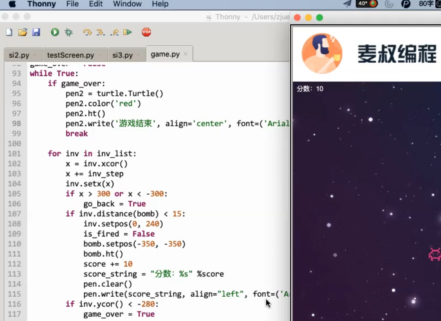Image resolution: width=441 pixels, height=321 pixels.
Task: Click the circular swirl menu bar icon
Action: (389, 4)
